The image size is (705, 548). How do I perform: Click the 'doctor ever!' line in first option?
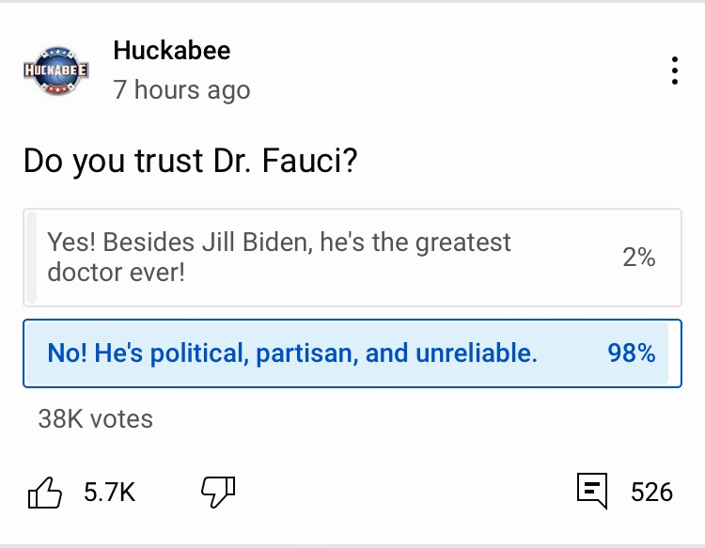coord(117,274)
